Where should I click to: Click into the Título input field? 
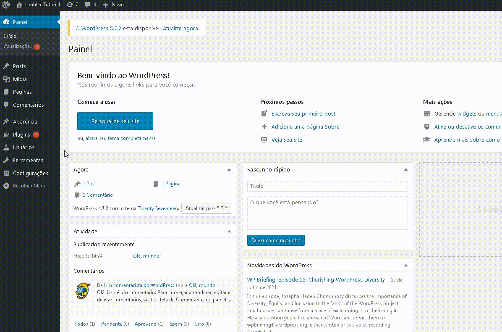coord(327,186)
